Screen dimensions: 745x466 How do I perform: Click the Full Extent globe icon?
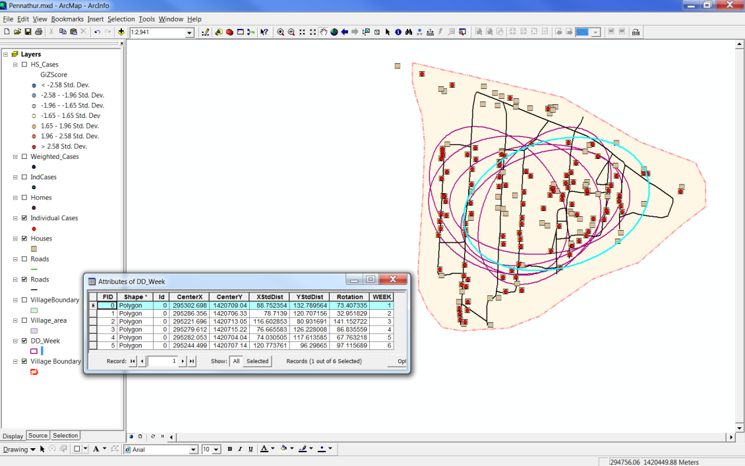tap(334, 32)
